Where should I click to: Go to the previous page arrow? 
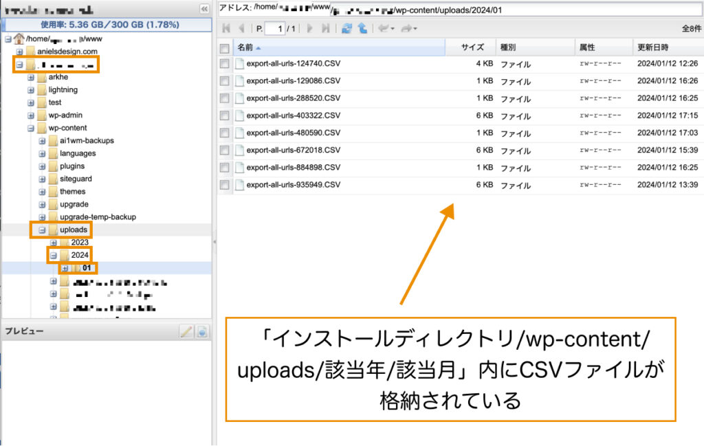(242, 29)
